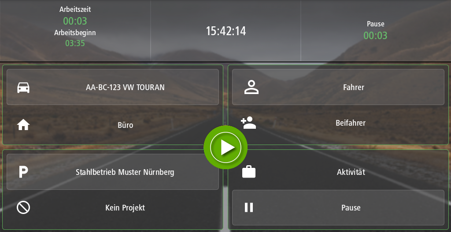451x232 pixels.
Task: Start tracking with the green play button
Action: (225, 147)
